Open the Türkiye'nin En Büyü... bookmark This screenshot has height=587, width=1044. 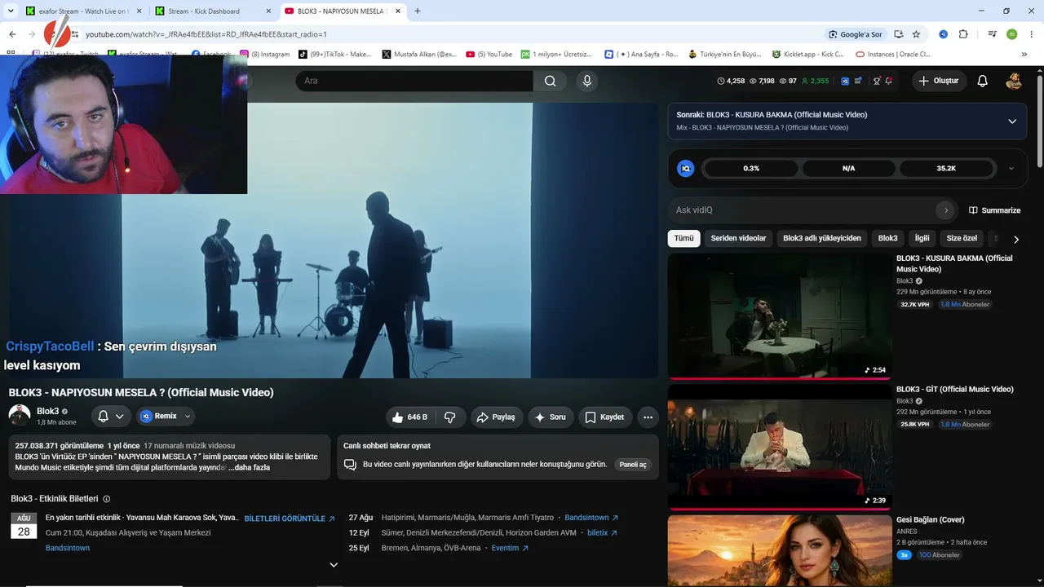[724, 54]
